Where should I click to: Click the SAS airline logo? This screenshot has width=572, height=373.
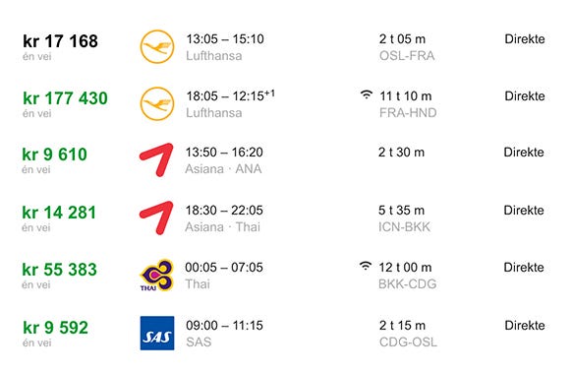point(157,333)
